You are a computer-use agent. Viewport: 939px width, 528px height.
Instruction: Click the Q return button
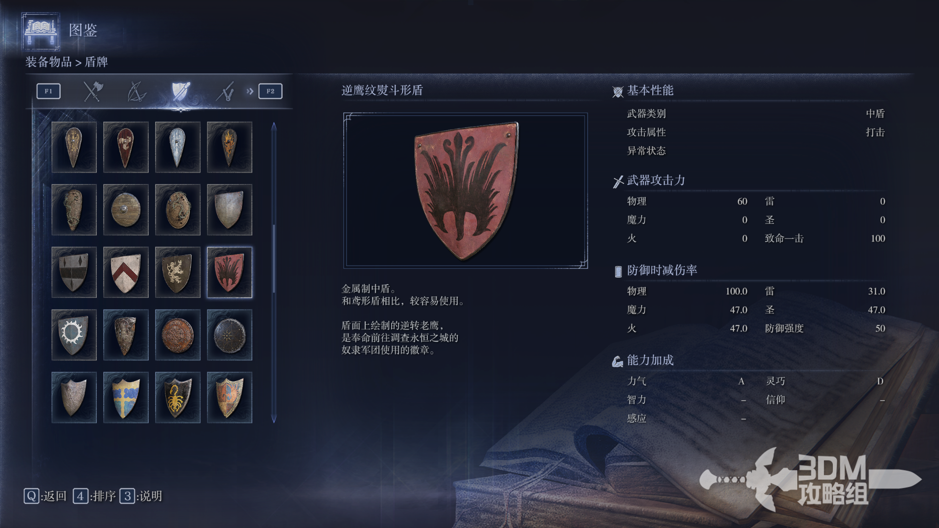click(45, 496)
